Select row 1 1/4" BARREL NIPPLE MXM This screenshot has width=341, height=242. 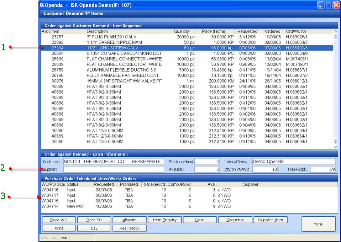[x=187, y=42]
